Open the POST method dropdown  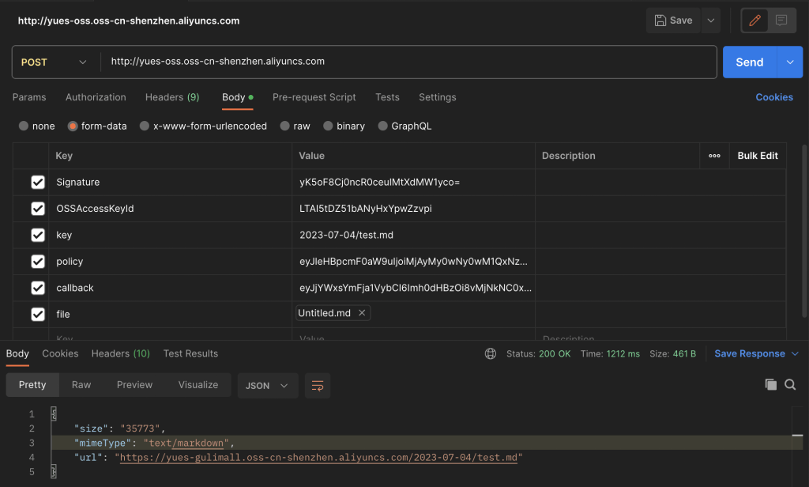(x=54, y=62)
